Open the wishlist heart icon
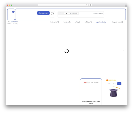 tap(52, 14)
